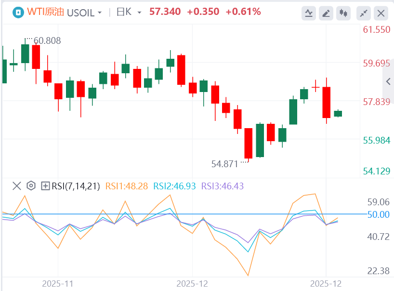
Task: Click the RSI(7,14,21) indicator label
Action: pyautogui.click(x=76, y=185)
